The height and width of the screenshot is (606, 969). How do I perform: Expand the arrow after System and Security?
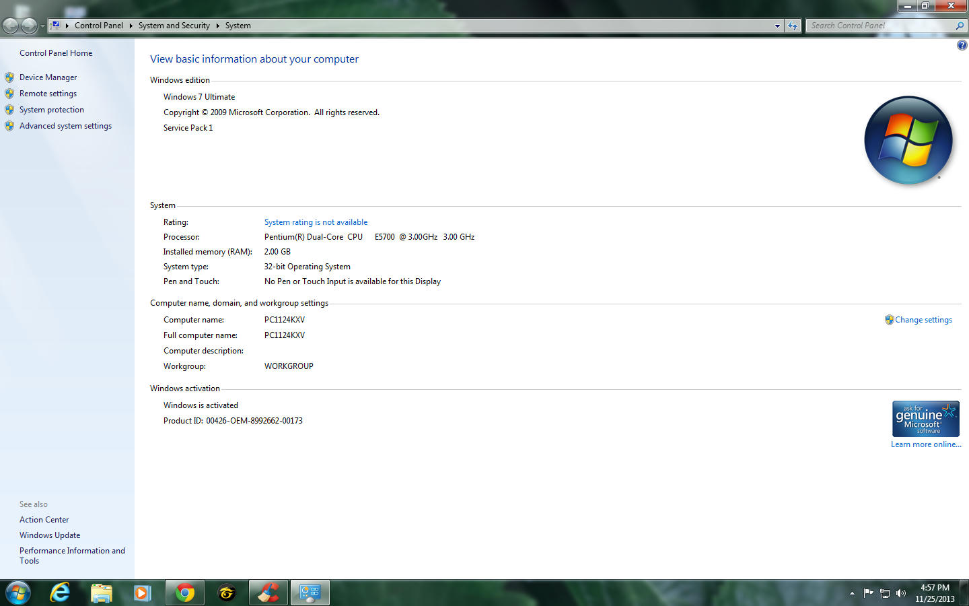pyautogui.click(x=217, y=26)
